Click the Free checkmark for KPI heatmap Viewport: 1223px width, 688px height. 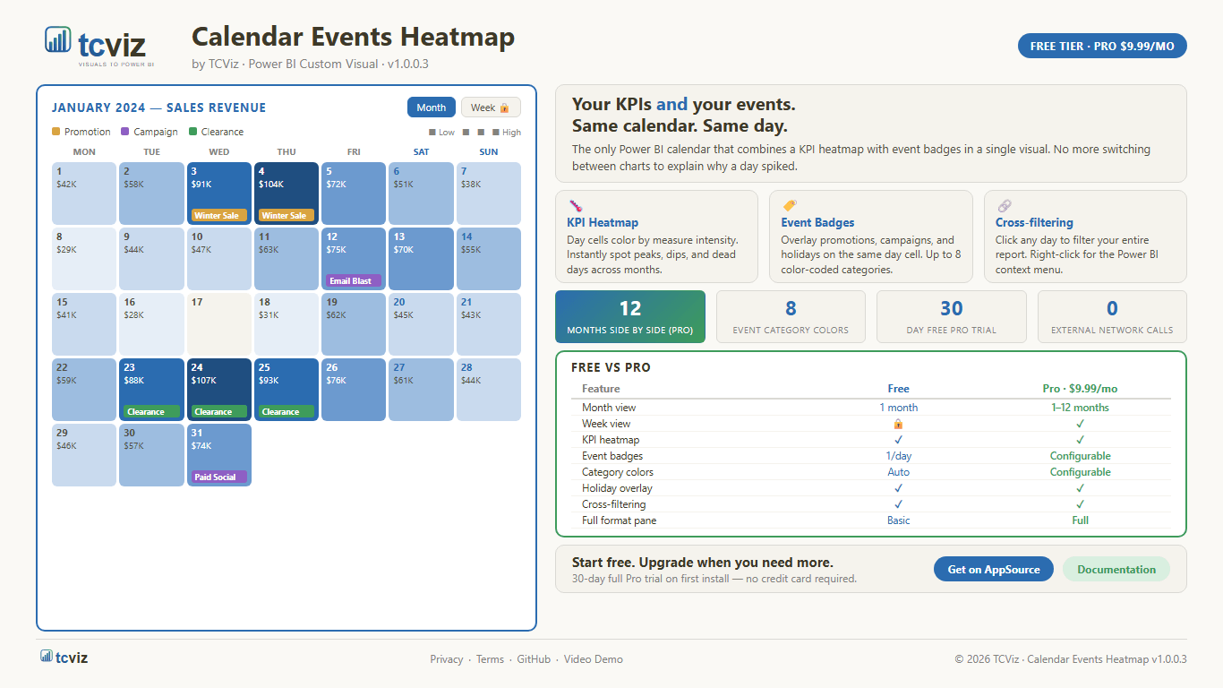pos(898,440)
